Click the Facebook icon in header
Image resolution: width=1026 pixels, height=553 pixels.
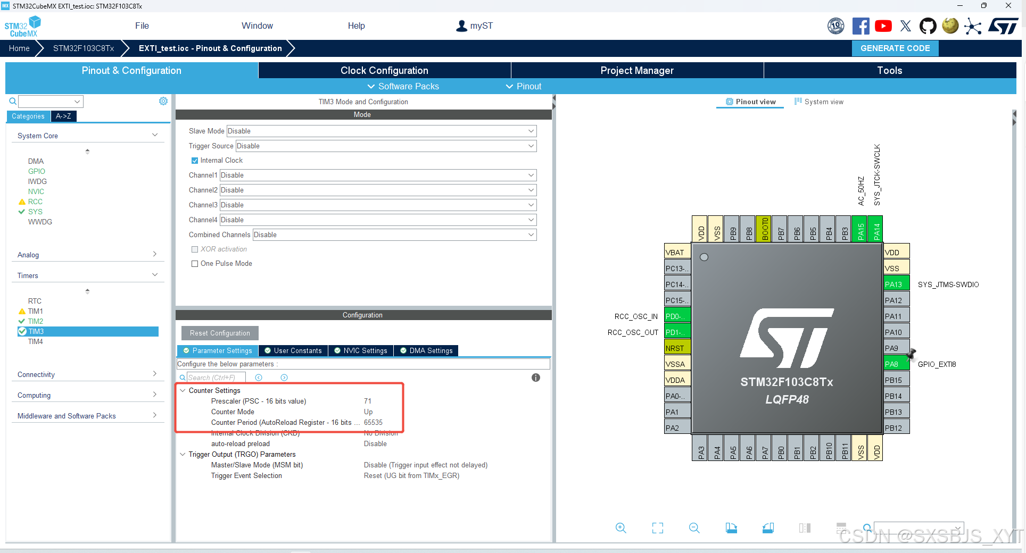tap(860, 26)
